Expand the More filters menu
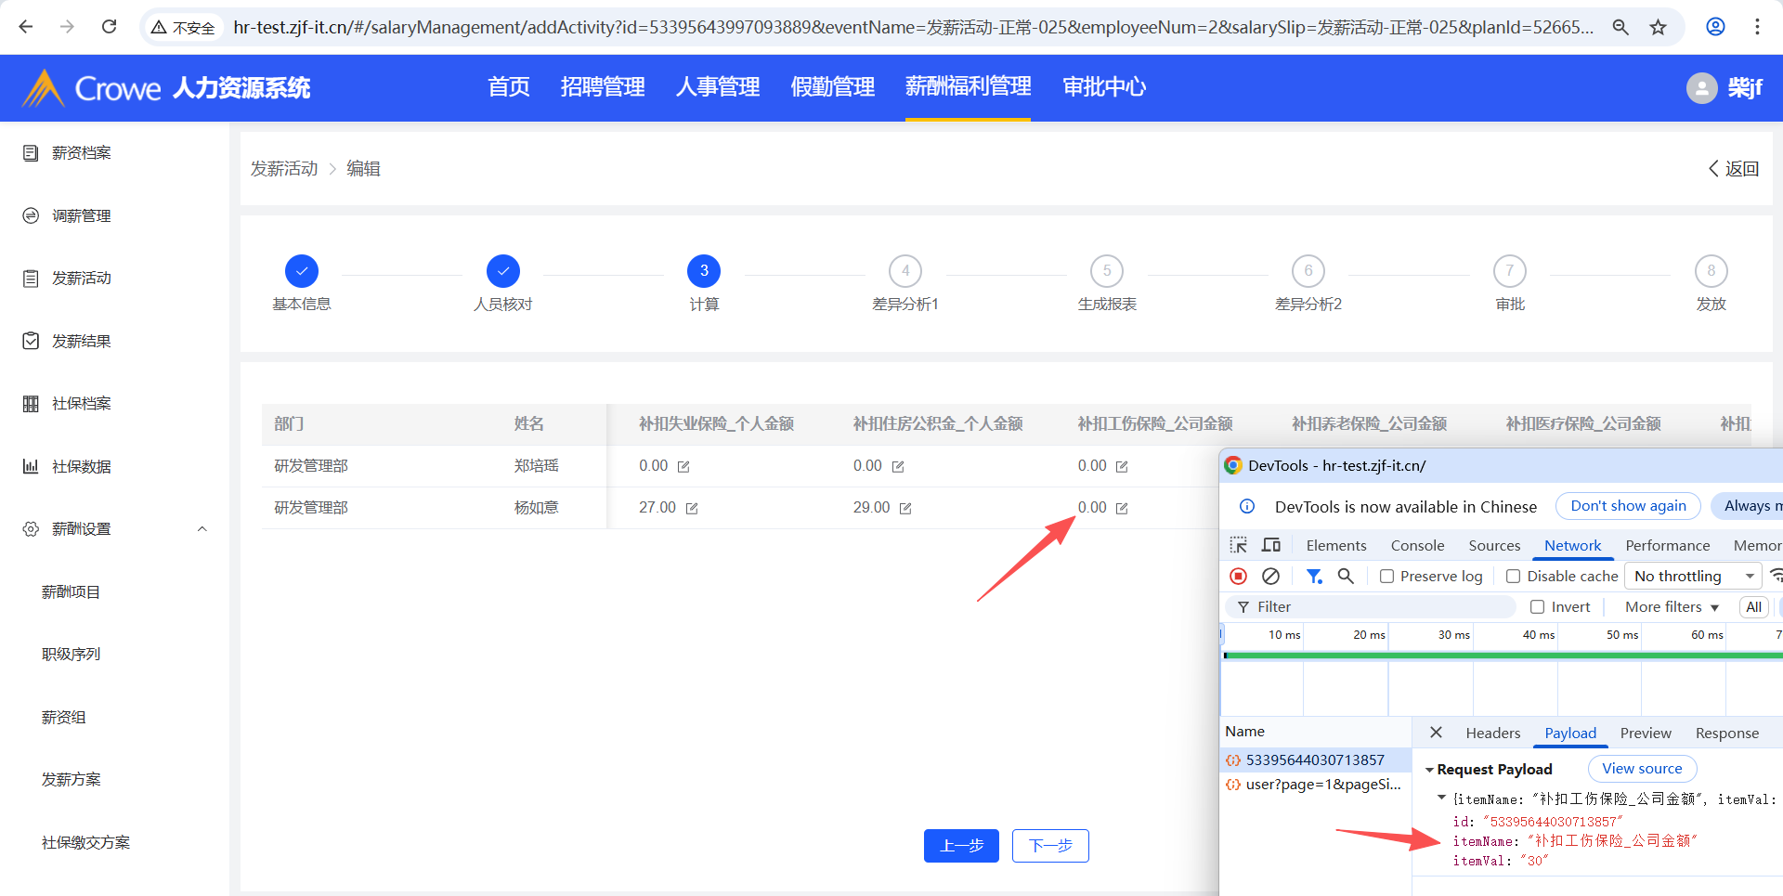1783x896 pixels. point(1671,607)
